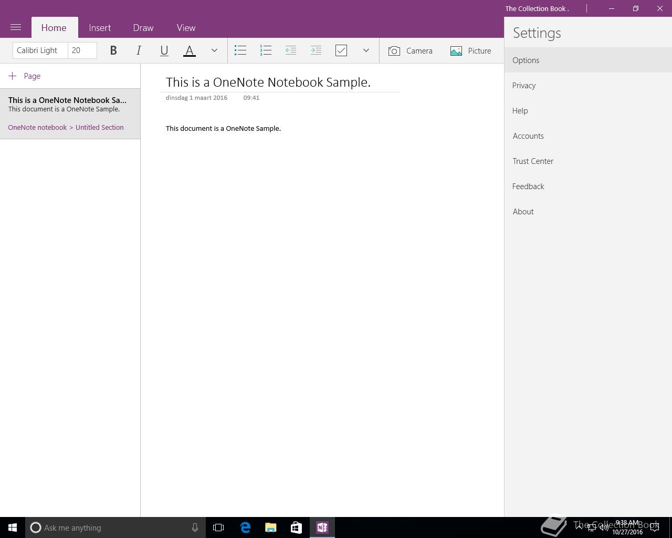Decrease the paragraph indent

[x=291, y=50]
